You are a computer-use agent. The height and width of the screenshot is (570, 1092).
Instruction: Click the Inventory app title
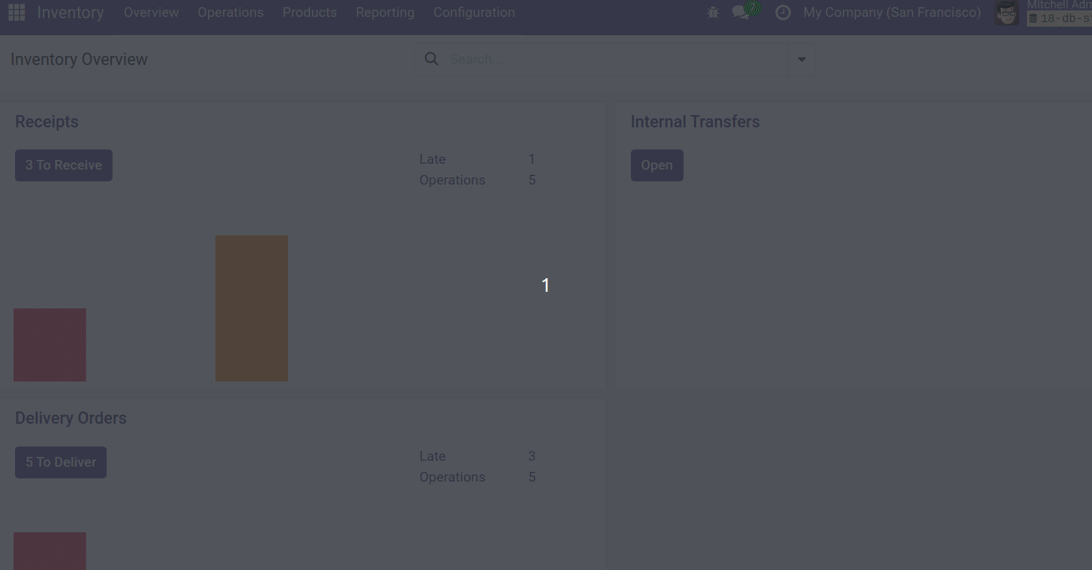click(x=70, y=12)
